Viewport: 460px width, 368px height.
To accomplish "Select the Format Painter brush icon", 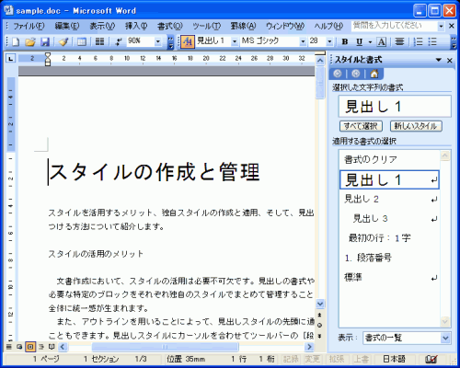I will [63, 41].
